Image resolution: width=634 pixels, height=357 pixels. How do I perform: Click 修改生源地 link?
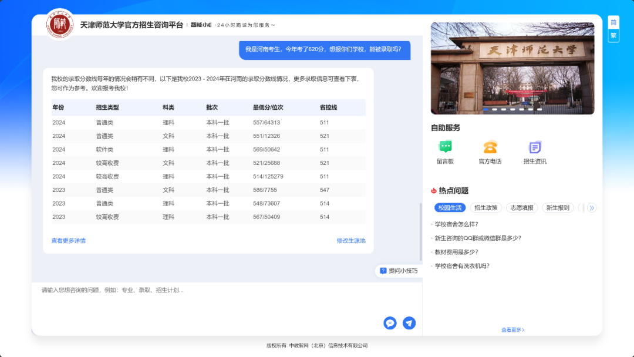click(x=351, y=241)
